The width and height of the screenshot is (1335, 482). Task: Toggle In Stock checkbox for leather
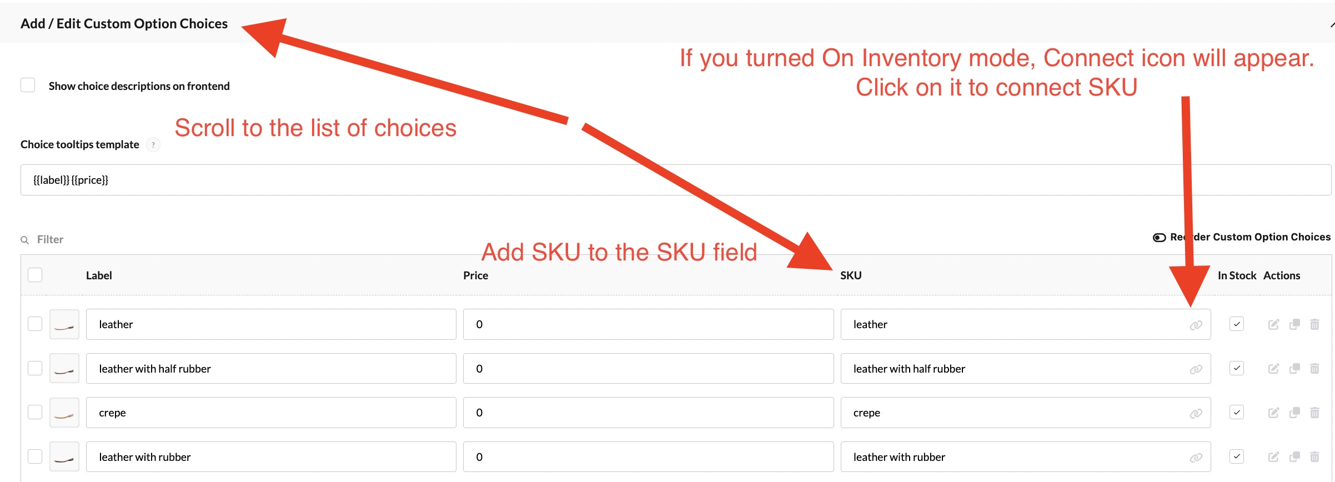[x=1237, y=324]
